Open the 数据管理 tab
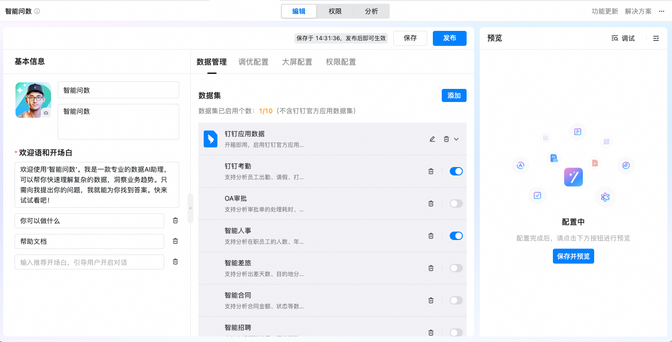672x342 pixels. coord(211,62)
